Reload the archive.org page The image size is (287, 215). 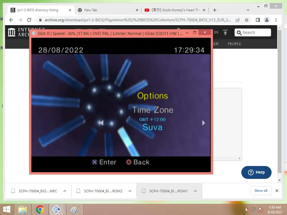(x=29, y=20)
